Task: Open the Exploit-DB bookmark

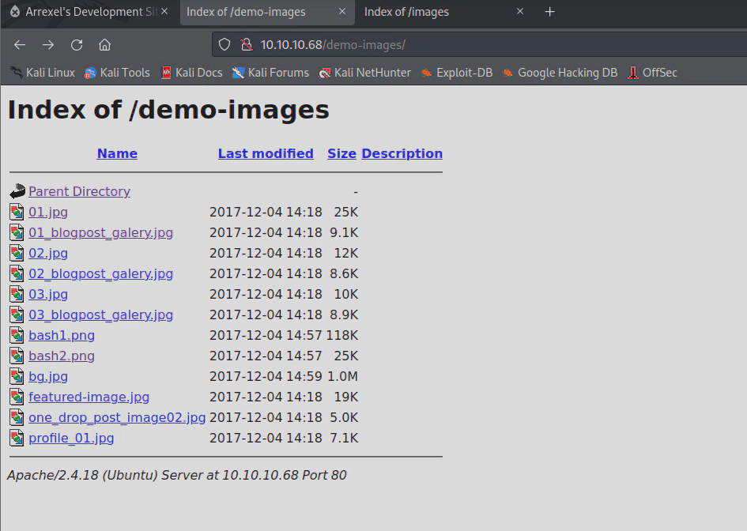Action: pos(457,73)
